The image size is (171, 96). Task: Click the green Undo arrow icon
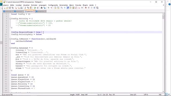(x=35, y=8)
